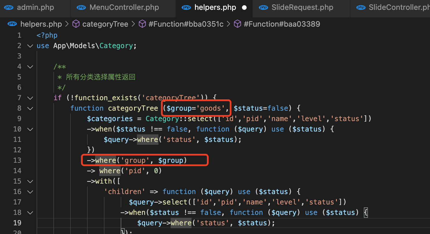This screenshot has height=234, width=430.
Task: Click the <?php opening tag
Action: [47, 35]
